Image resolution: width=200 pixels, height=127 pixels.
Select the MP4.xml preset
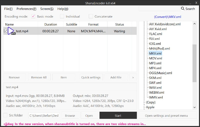coord(155,68)
